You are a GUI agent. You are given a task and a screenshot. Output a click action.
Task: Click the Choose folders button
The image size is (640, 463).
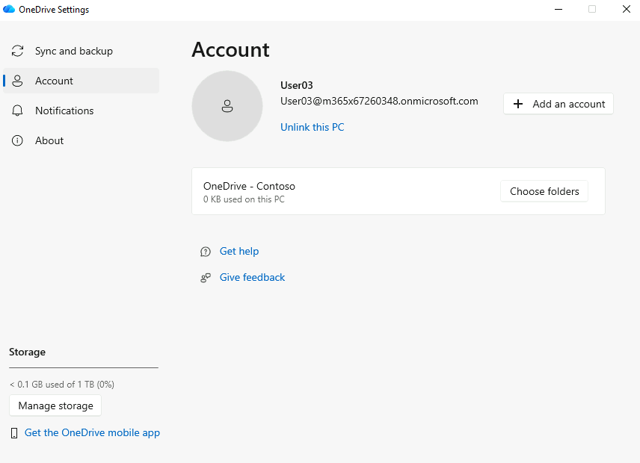coord(544,191)
